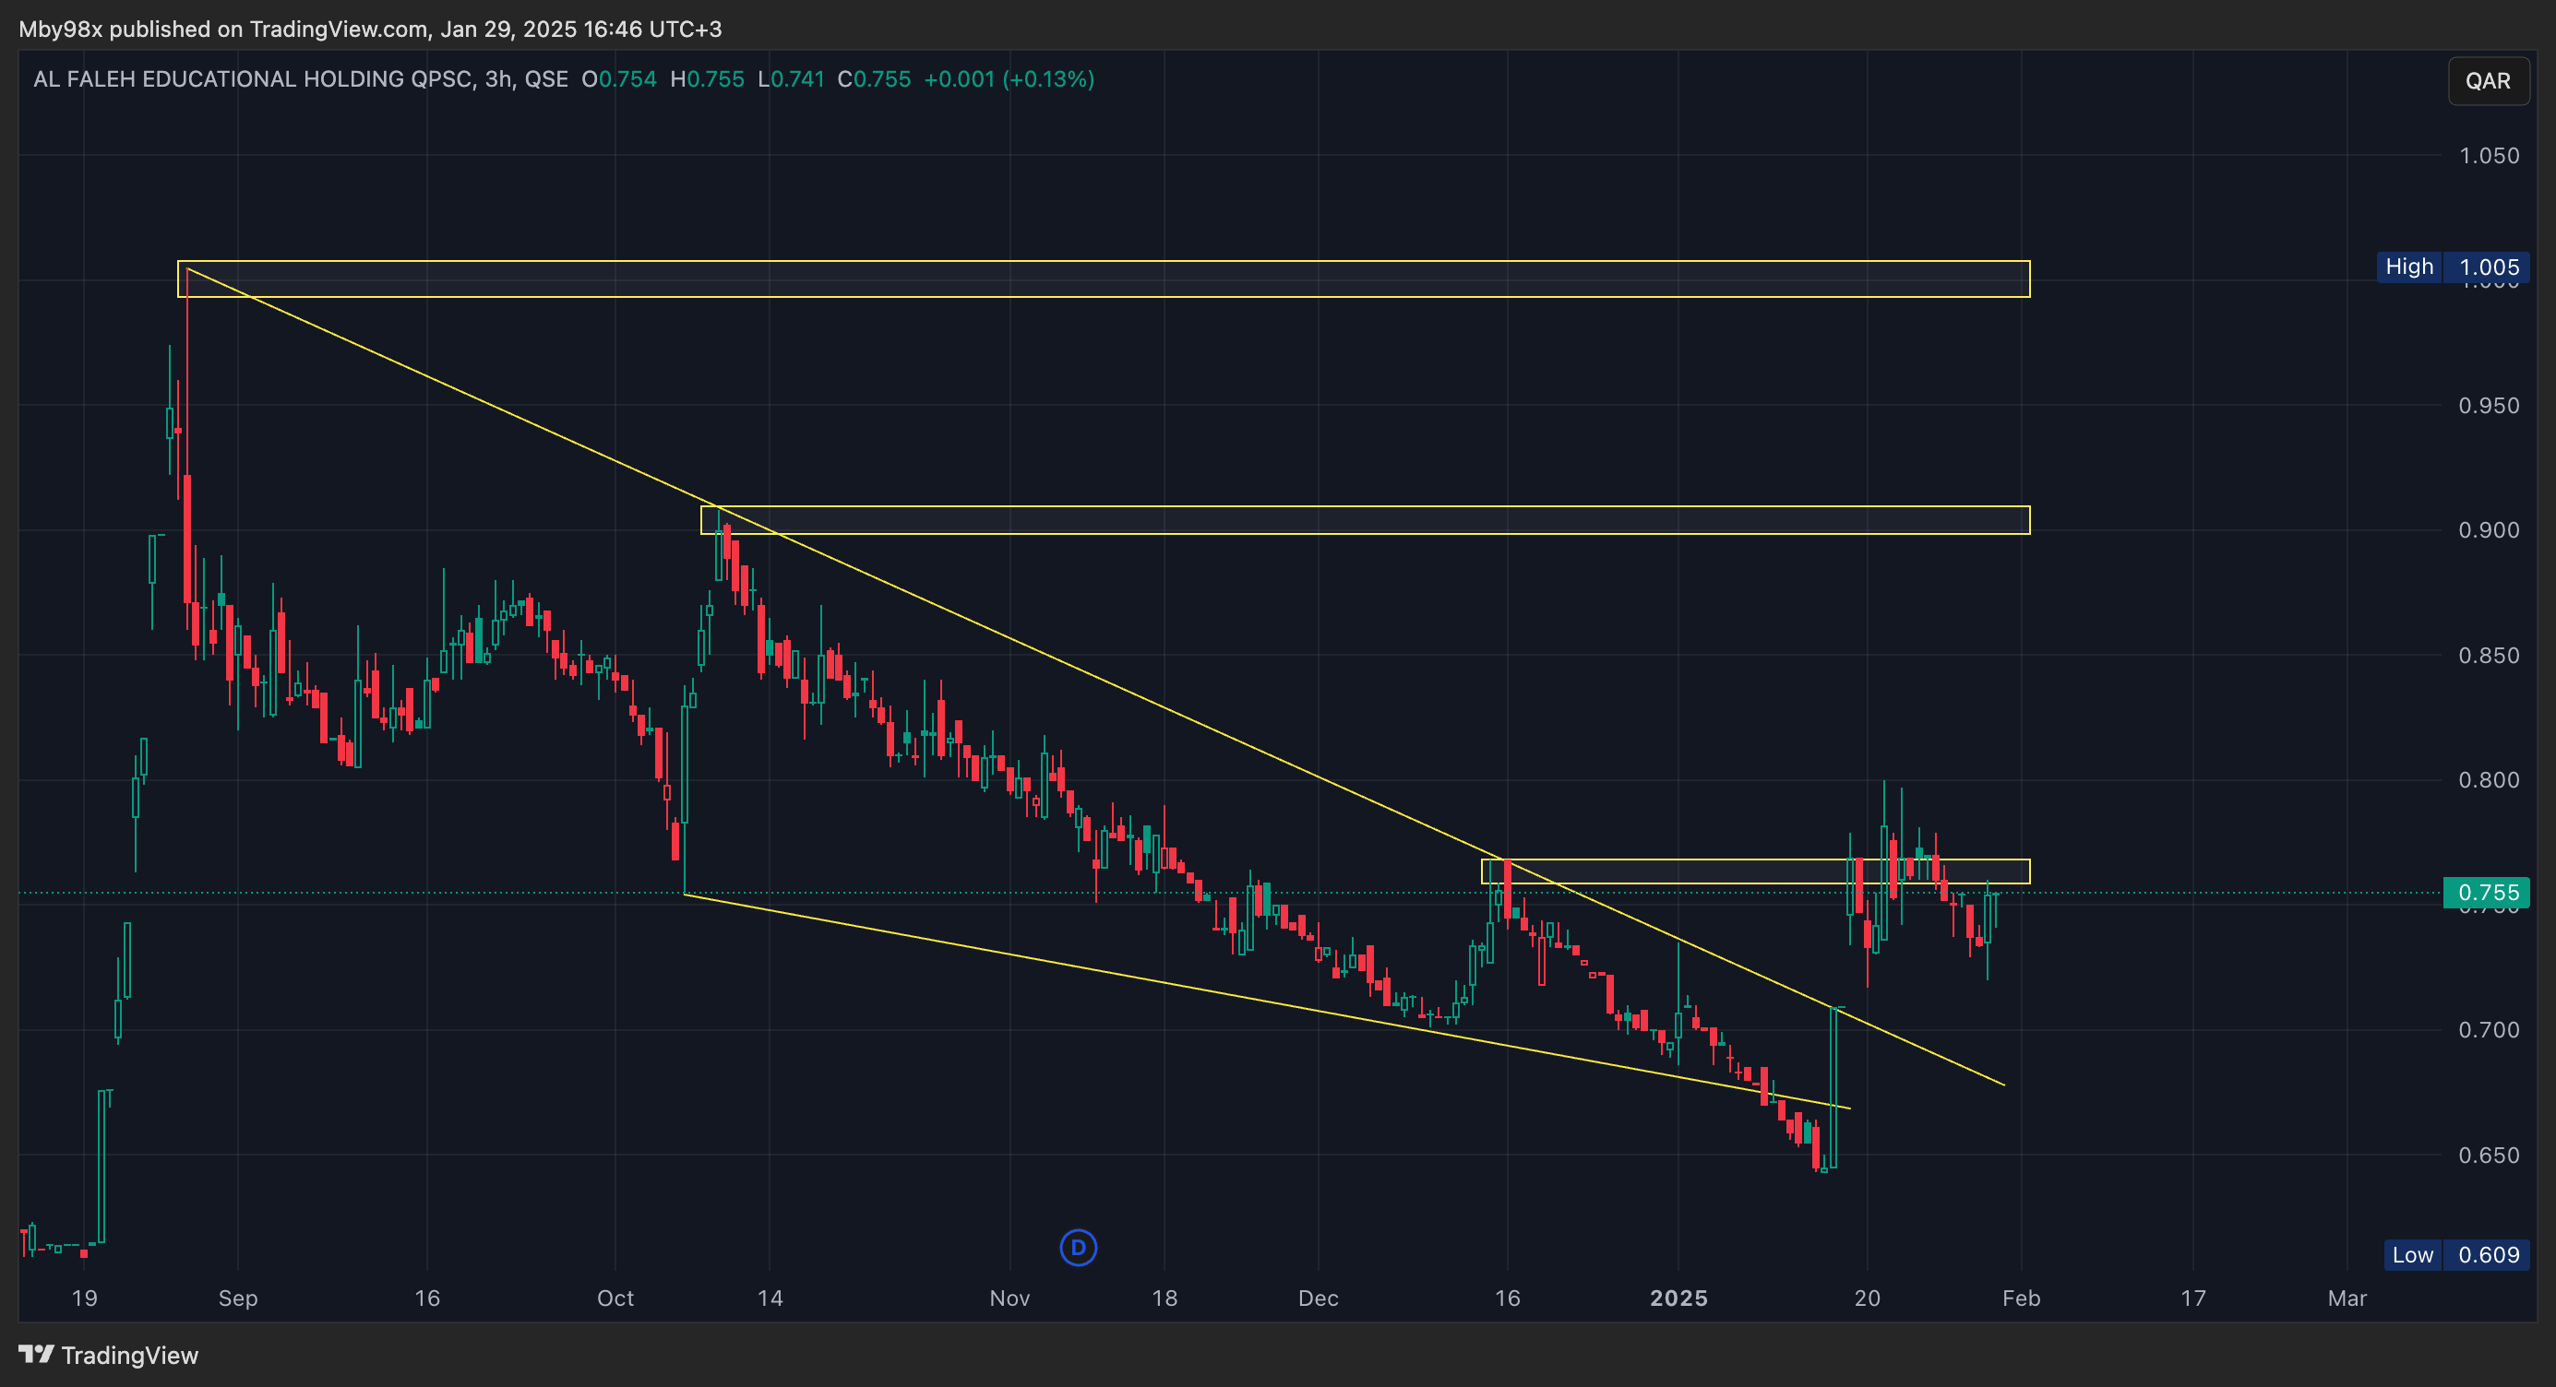The width and height of the screenshot is (2556, 1387).
Task: Click the 0.950 price axis label
Action: click(2489, 406)
